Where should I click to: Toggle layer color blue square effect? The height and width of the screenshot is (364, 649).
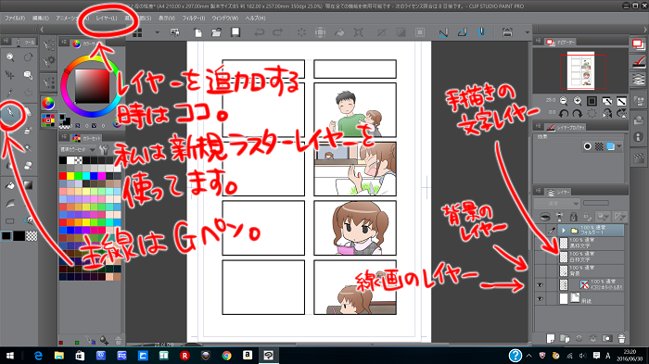tap(610, 146)
